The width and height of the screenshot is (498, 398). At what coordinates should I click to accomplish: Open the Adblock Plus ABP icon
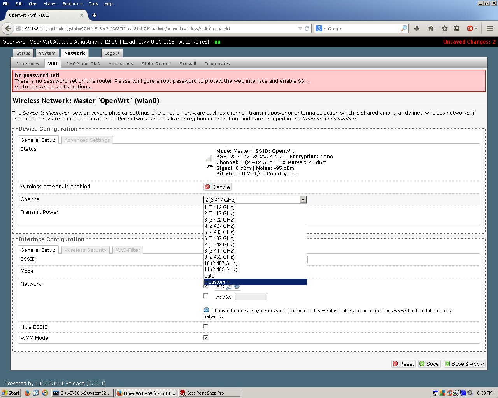coord(470,28)
